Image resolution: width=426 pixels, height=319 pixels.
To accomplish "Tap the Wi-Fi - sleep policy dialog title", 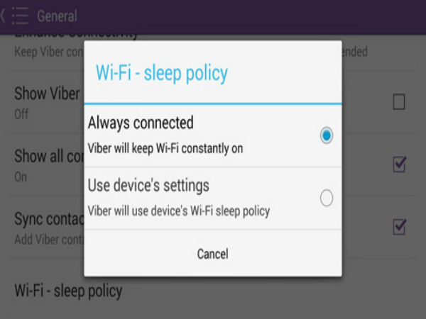I will click(162, 73).
